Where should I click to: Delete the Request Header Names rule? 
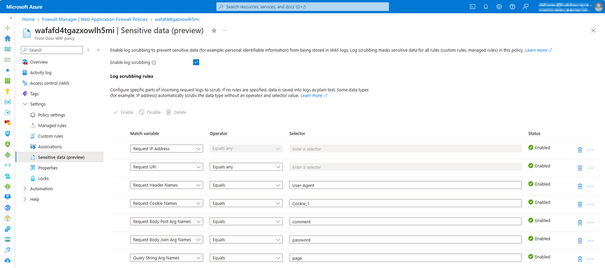click(580, 186)
